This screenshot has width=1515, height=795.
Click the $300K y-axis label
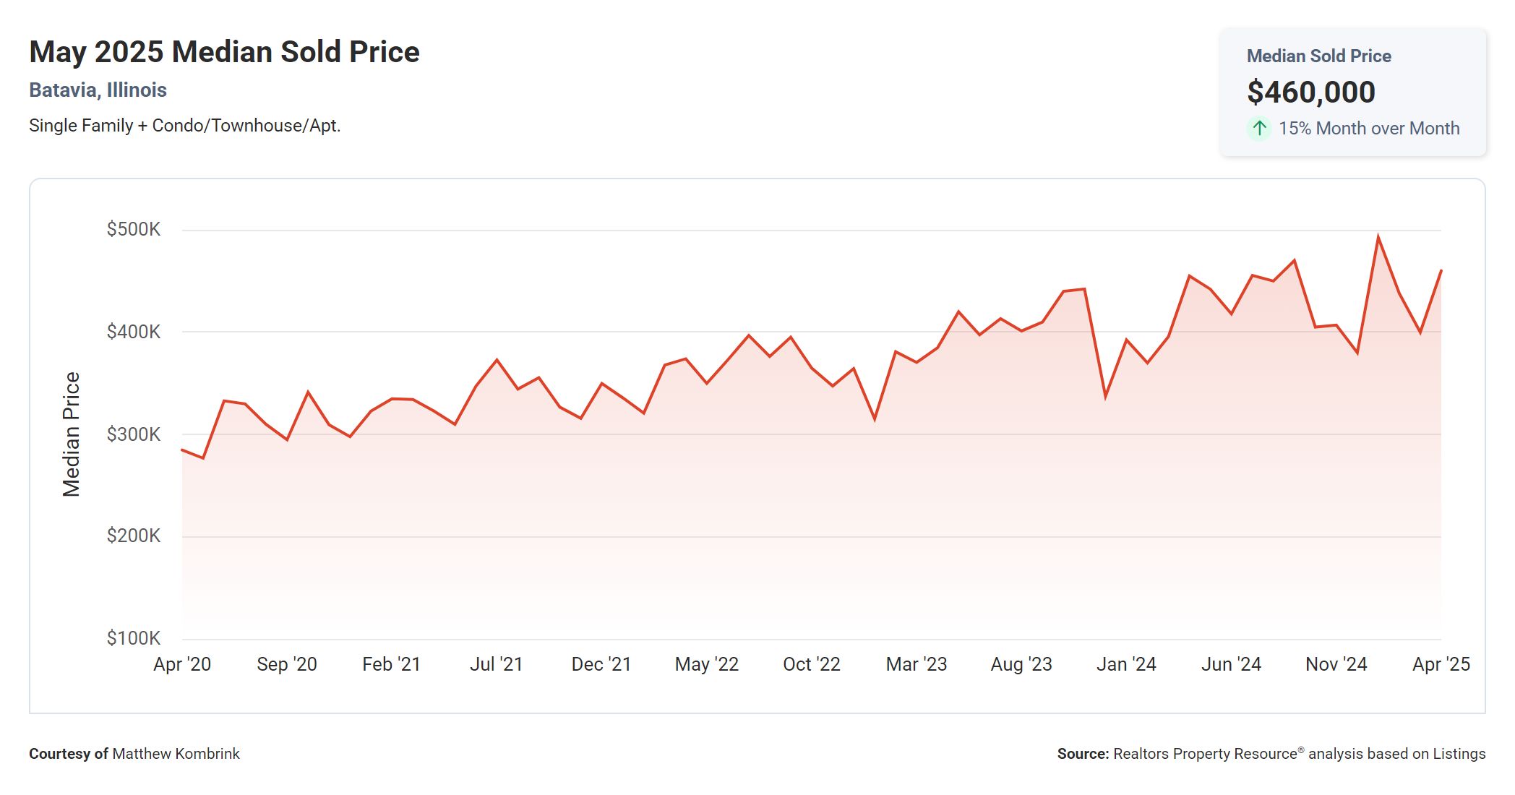tap(134, 434)
